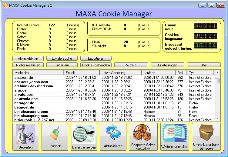The width and height of the screenshot is (228, 157).
Task: Open Lokale Suche
Action: 62,58
